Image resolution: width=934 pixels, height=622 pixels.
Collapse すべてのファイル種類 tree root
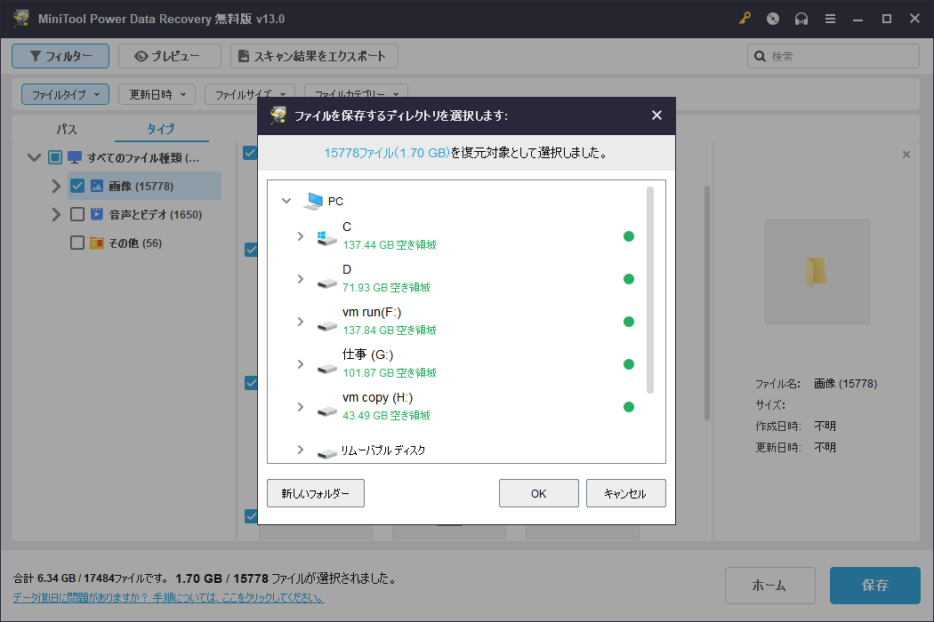pos(34,157)
